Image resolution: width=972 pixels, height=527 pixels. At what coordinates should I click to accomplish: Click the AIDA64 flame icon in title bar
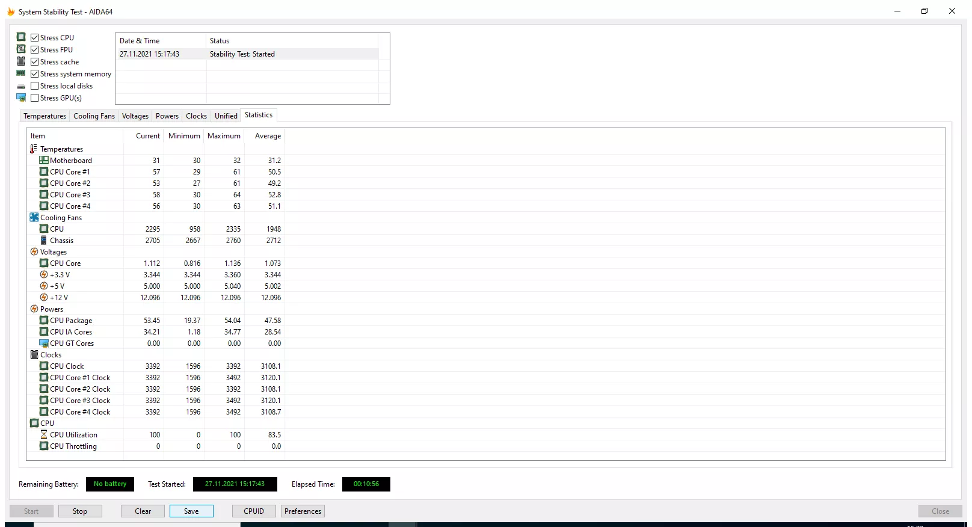tap(11, 11)
